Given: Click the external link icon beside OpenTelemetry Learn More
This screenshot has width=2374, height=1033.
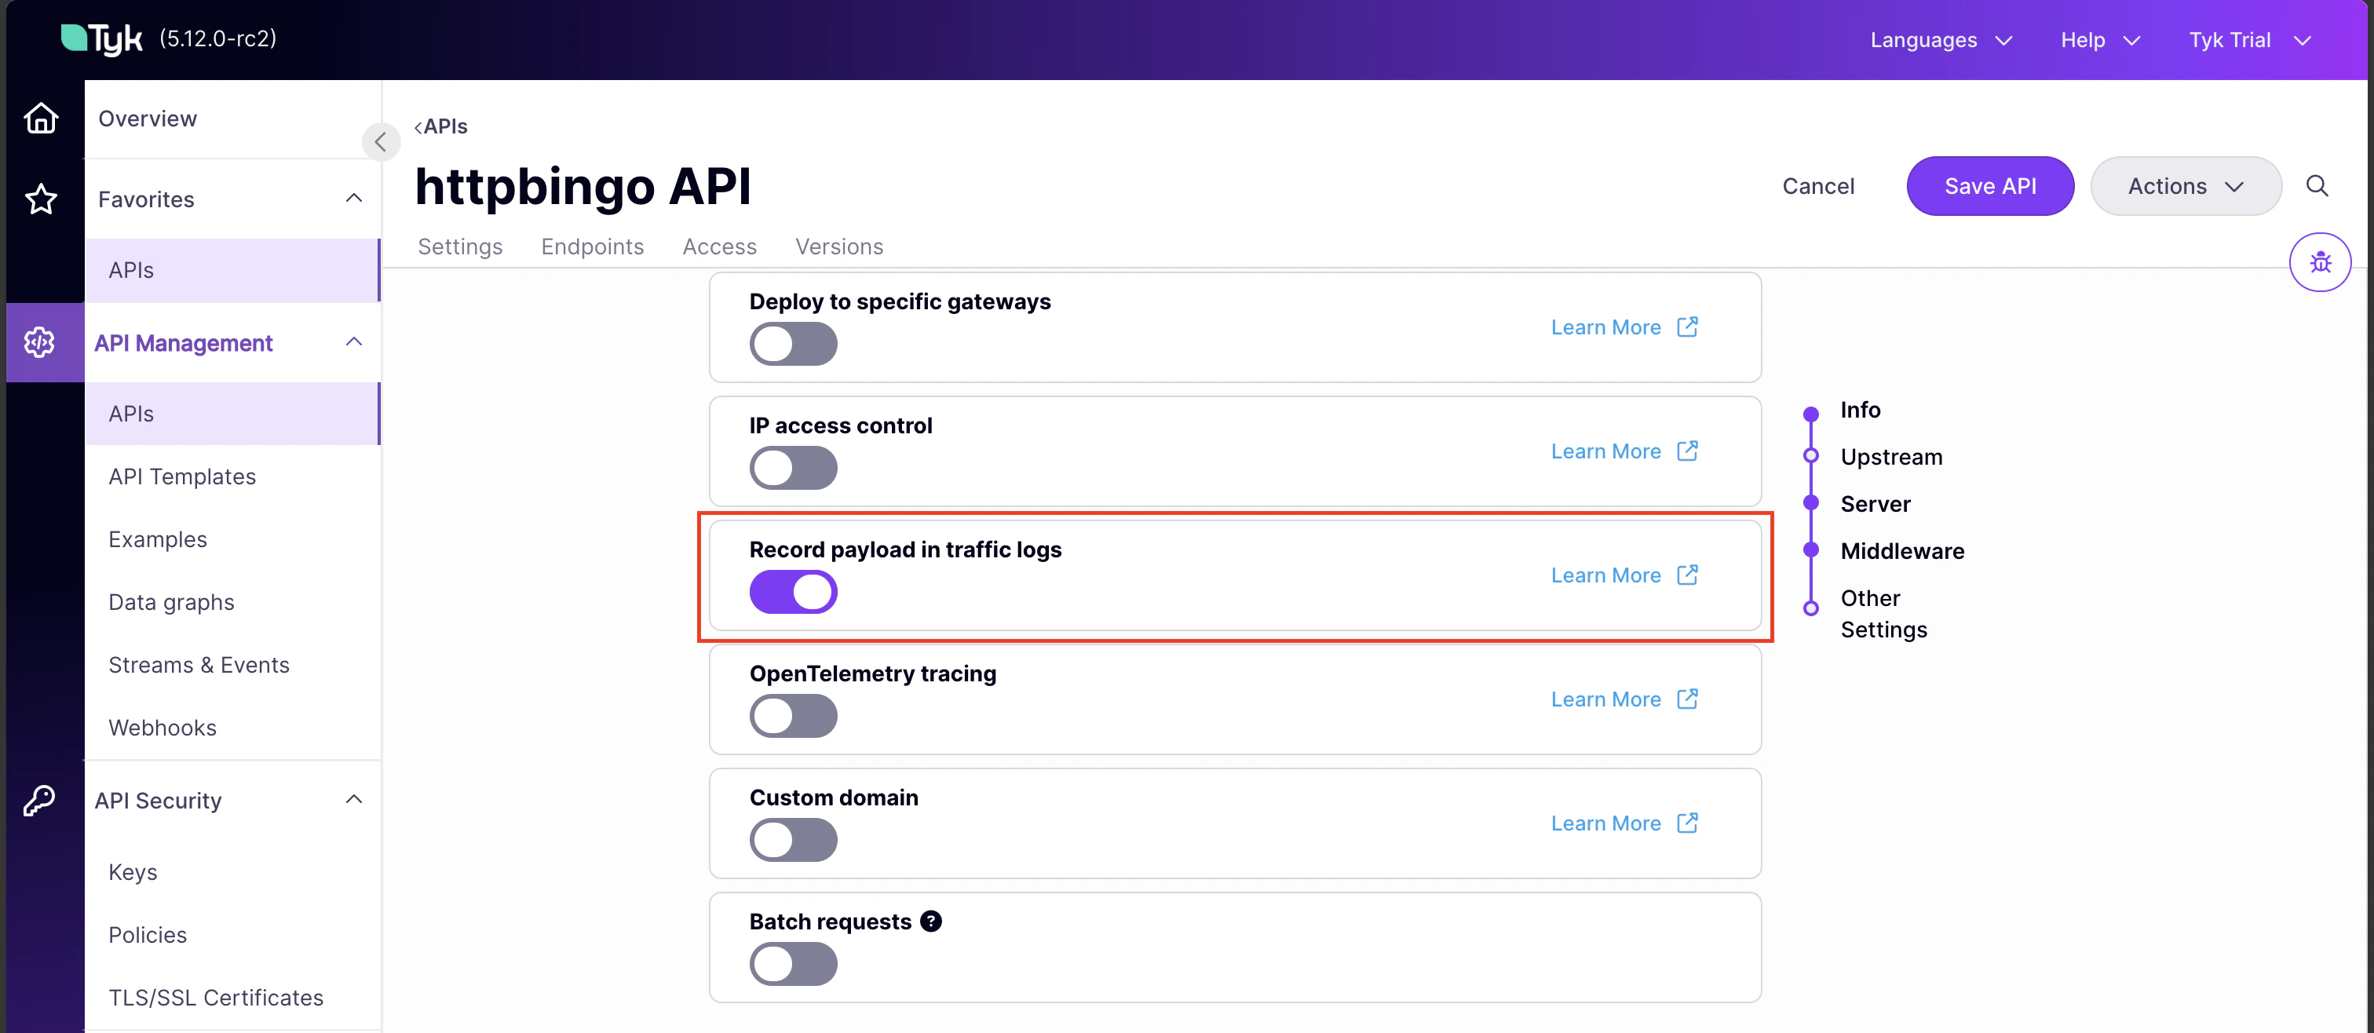Looking at the screenshot, I should (x=1687, y=699).
